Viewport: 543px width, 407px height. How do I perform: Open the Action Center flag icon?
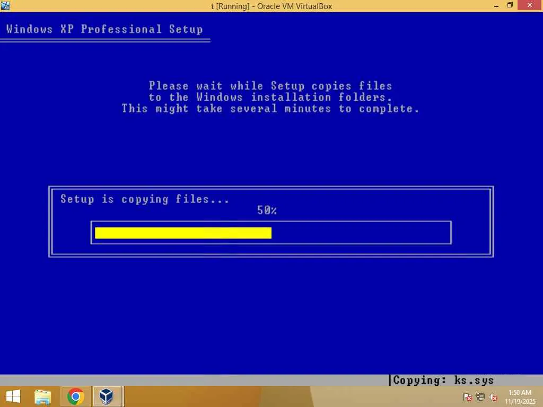point(467,397)
